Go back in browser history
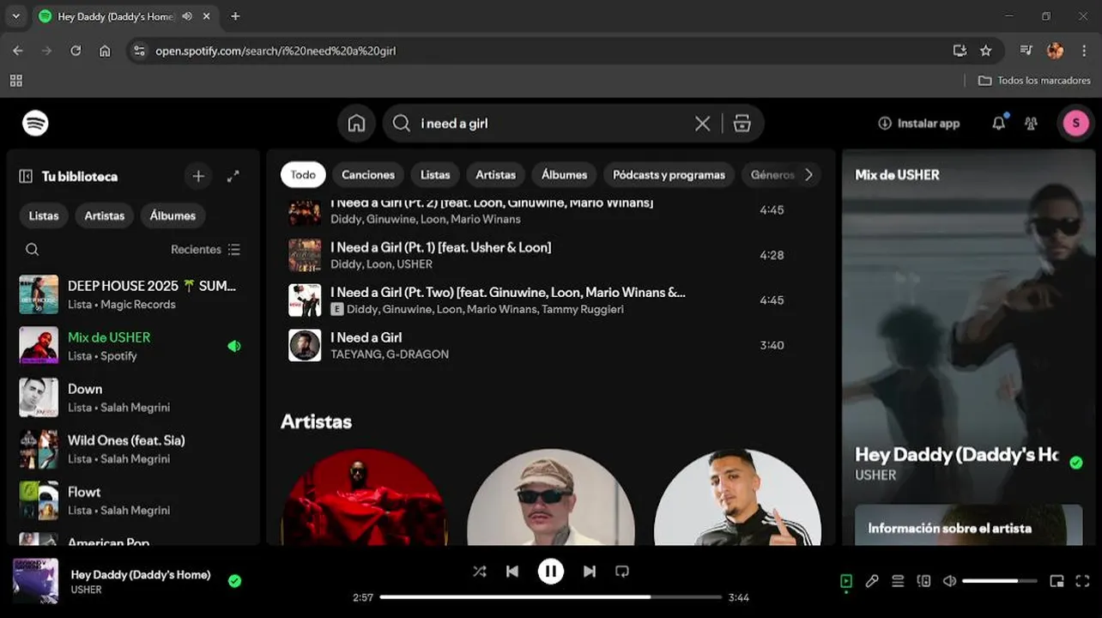 pyautogui.click(x=18, y=51)
